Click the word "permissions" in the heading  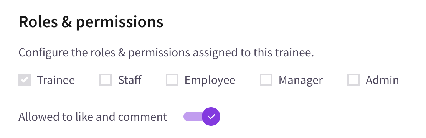pyautogui.click(x=119, y=23)
